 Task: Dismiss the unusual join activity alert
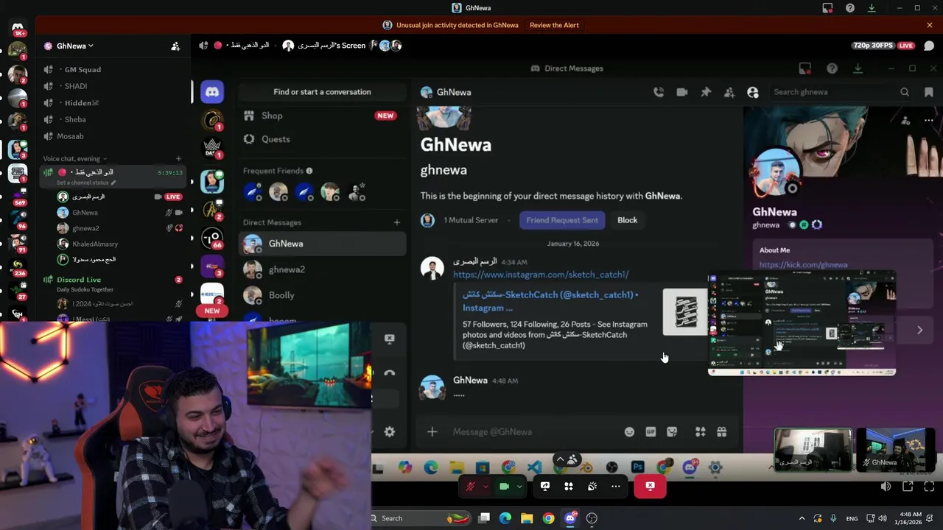[x=930, y=25]
